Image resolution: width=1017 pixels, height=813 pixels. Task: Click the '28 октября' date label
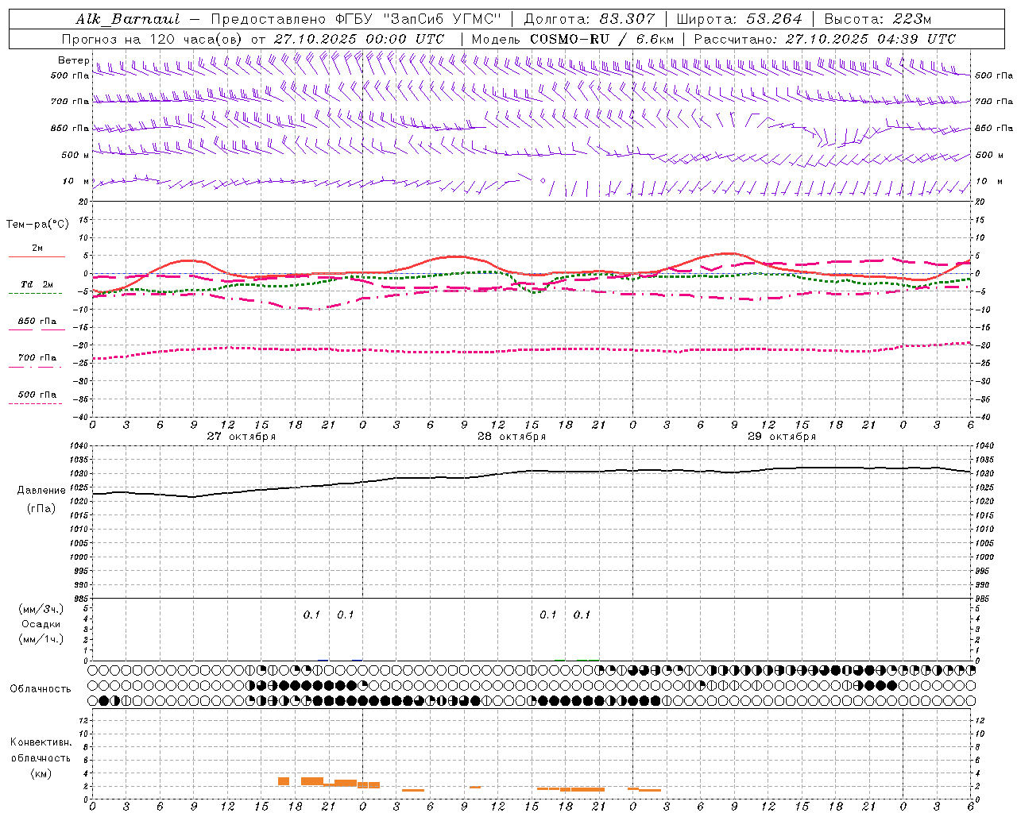(512, 437)
